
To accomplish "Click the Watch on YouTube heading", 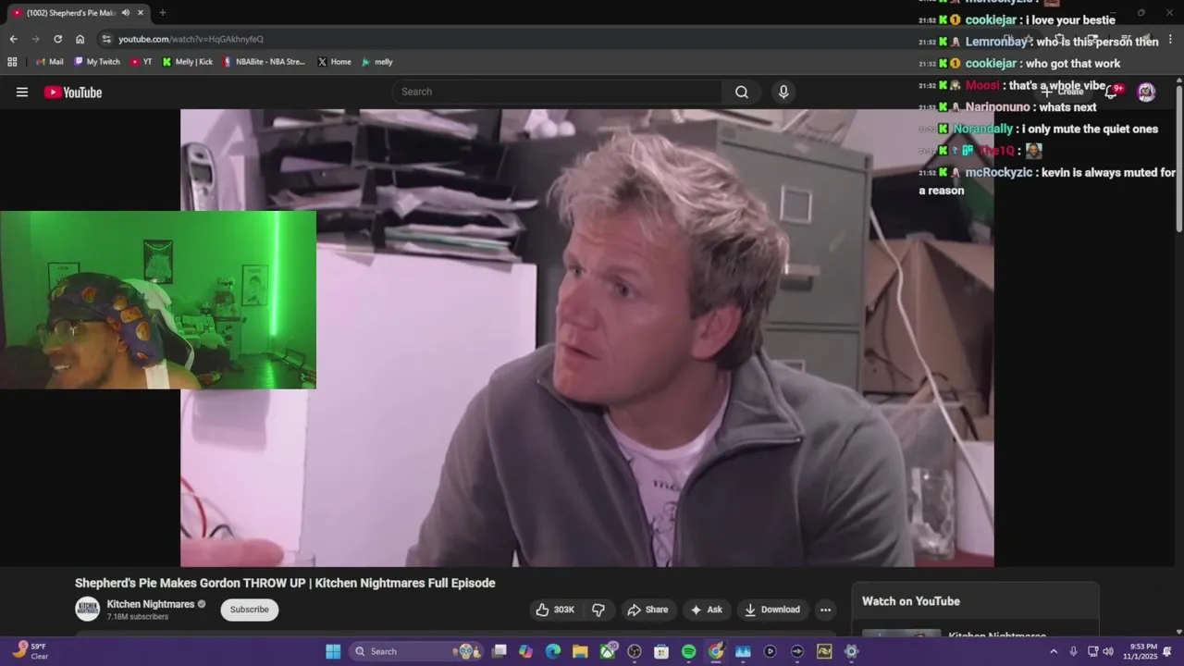I will 911,601.
